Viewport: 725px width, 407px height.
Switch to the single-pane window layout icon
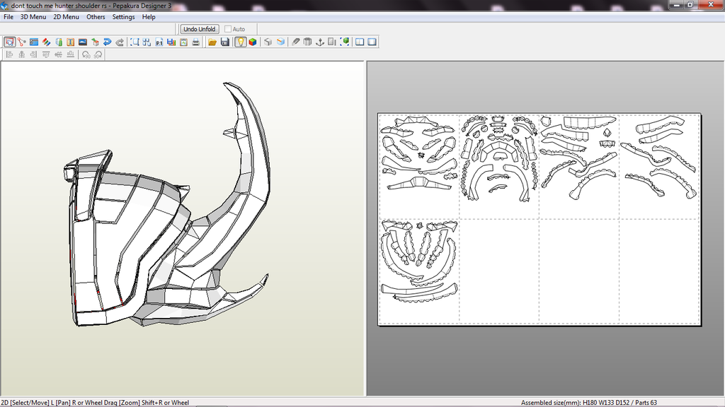point(372,42)
